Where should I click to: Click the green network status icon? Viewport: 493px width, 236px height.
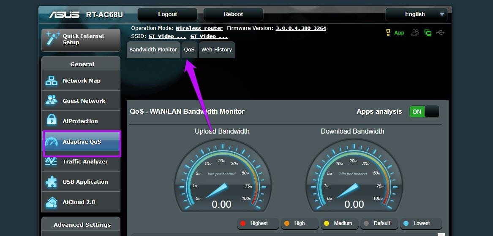point(428,32)
